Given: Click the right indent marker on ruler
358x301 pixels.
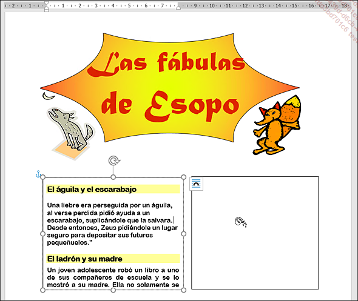Looking at the screenshot, I should pos(178,8).
